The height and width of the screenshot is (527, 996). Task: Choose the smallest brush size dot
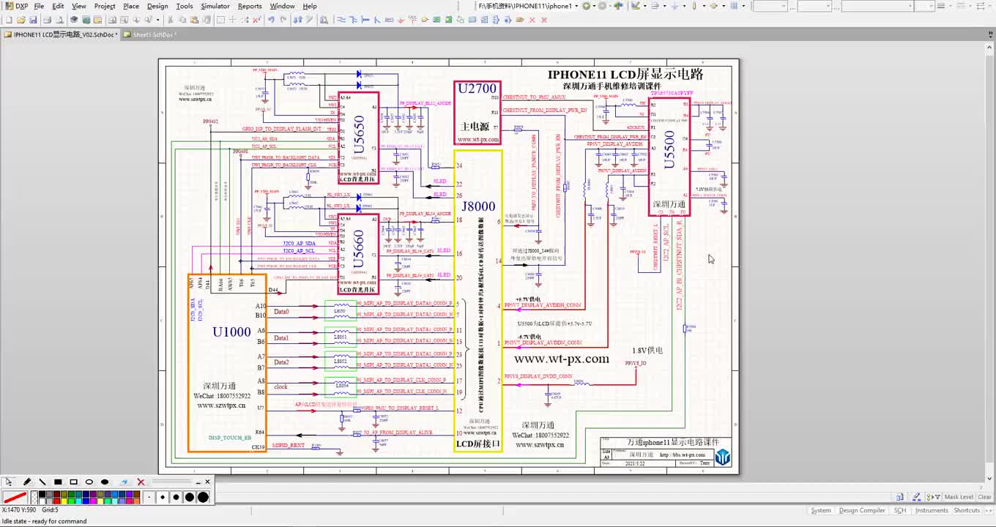coord(149,497)
